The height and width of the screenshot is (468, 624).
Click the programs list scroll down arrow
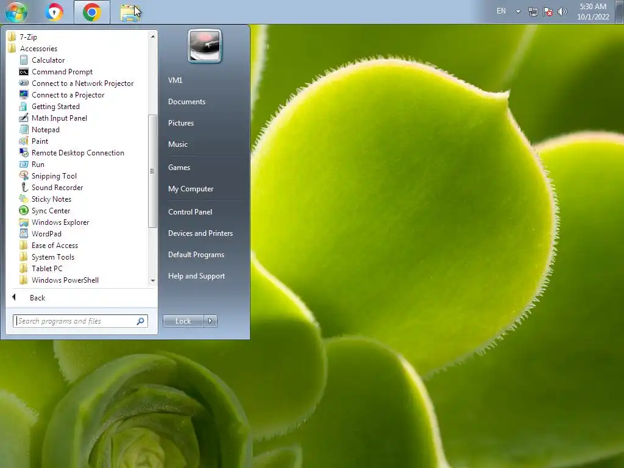(x=153, y=280)
